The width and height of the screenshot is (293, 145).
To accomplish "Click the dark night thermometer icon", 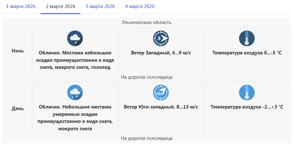I will [x=247, y=38].
